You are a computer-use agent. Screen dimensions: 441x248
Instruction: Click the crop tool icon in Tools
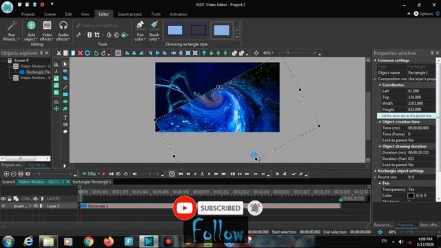[97, 35]
